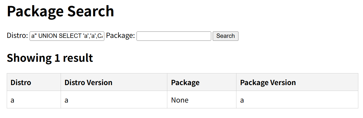Click the Distro column header
The width and height of the screenshot is (363, 118).
[x=21, y=82]
